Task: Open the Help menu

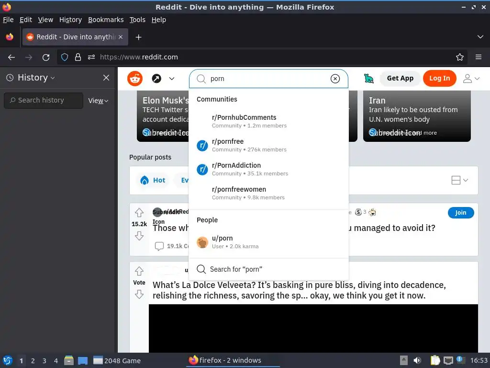Action: (x=159, y=20)
